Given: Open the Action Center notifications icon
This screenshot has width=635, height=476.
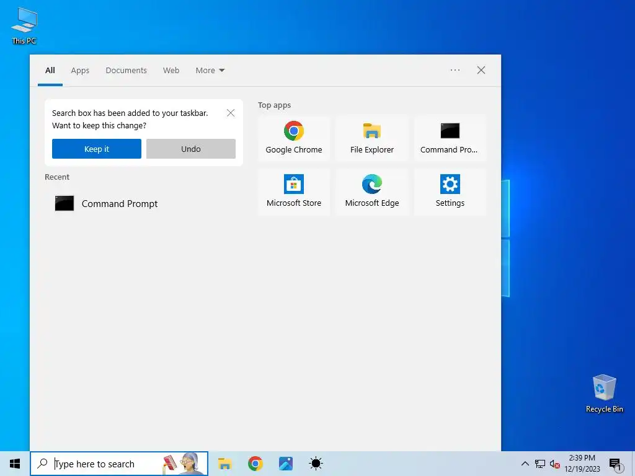Looking at the screenshot, I should [x=616, y=464].
